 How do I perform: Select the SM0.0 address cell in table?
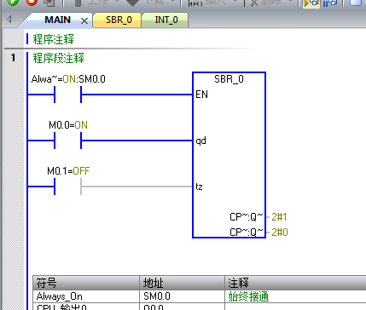[x=182, y=296]
